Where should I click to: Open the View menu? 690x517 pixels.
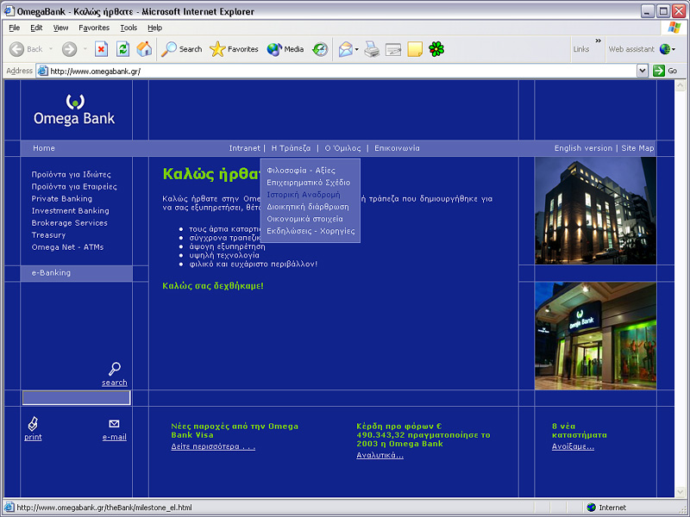(x=60, y=28)
